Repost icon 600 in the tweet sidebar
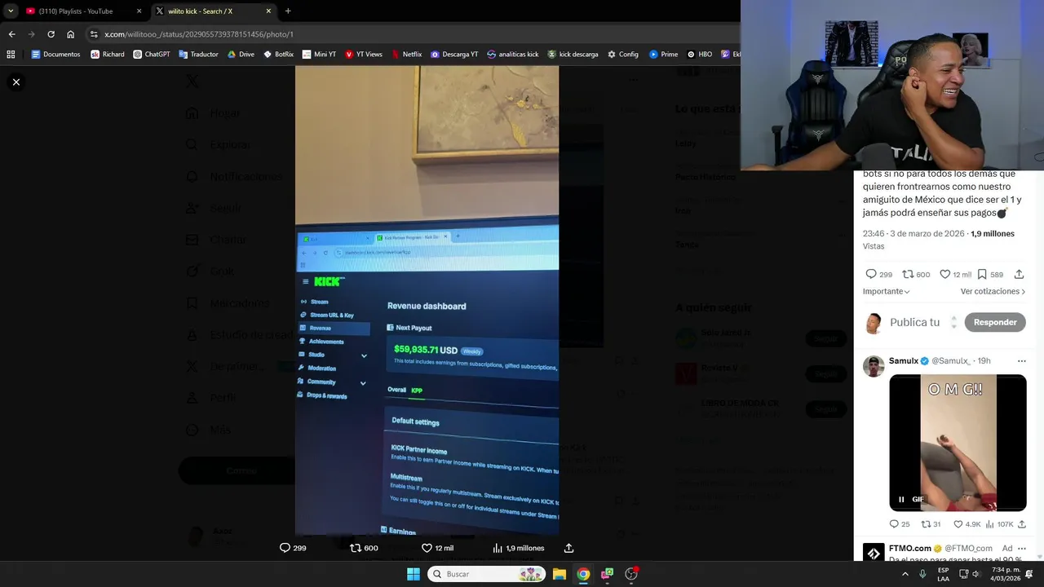 (908, 274)
